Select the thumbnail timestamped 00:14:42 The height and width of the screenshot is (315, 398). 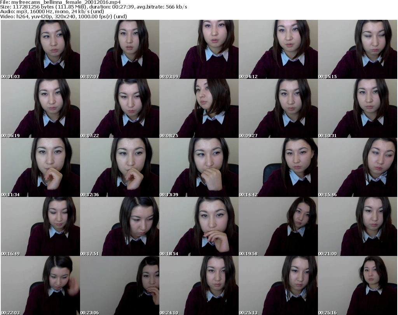coord(278,167)
